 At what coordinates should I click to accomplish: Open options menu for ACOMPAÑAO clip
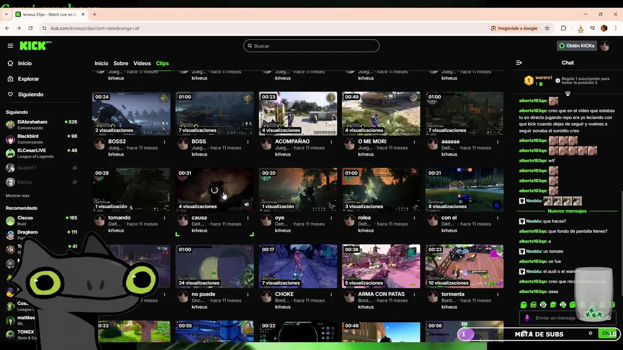click(x=331, y=142)
